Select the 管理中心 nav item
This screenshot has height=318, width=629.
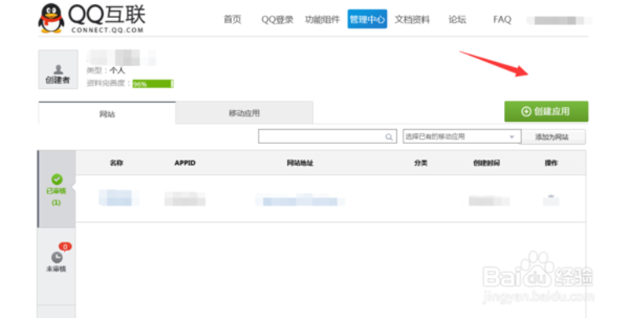(367, 19)
